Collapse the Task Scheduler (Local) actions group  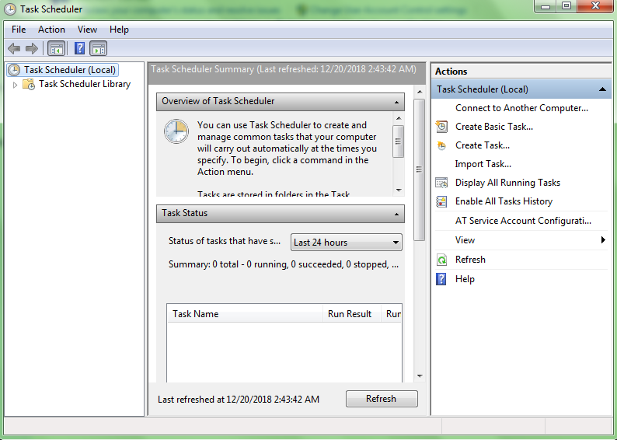602,89
